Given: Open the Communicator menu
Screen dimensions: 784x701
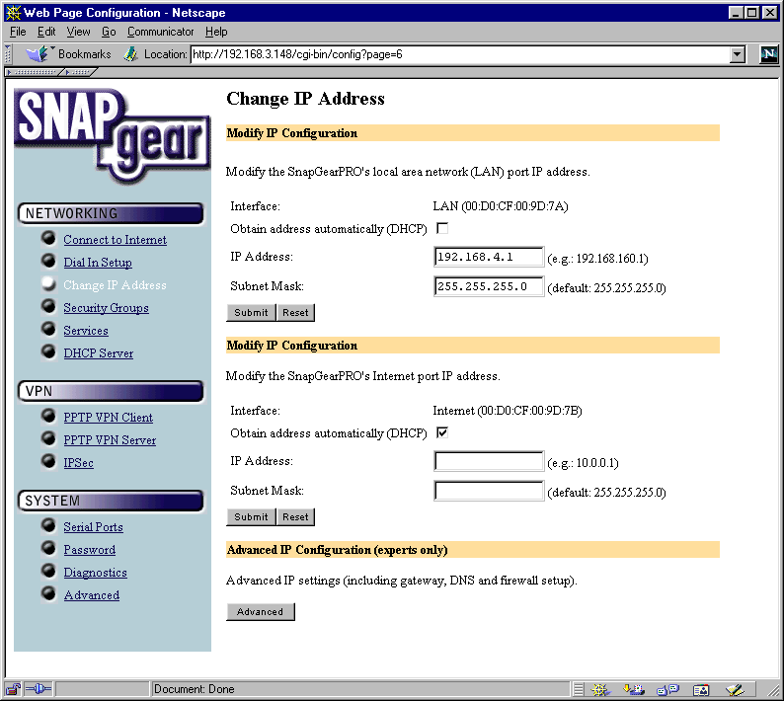Looking at the screenshot, I should pyautogui.click(x=160, y=32).
